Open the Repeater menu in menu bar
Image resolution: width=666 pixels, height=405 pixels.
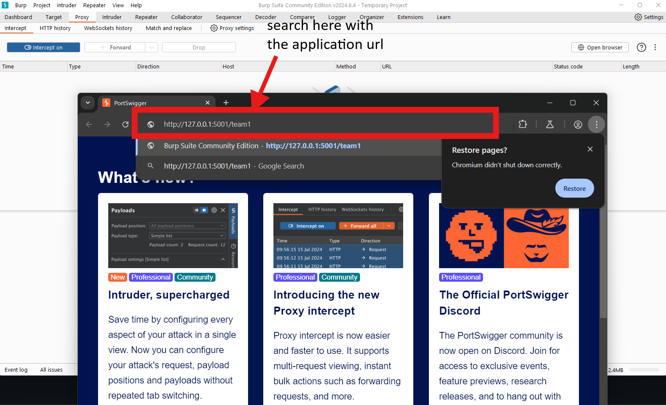(94, 5)
